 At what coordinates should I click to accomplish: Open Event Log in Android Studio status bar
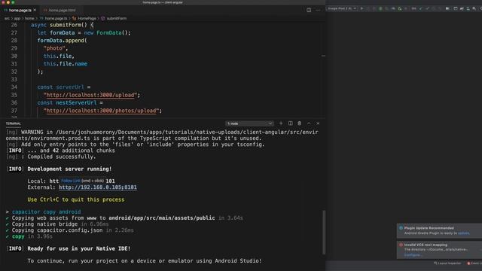coord(474,263)
